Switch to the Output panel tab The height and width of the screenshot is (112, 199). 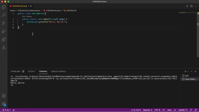pos(31,71)
